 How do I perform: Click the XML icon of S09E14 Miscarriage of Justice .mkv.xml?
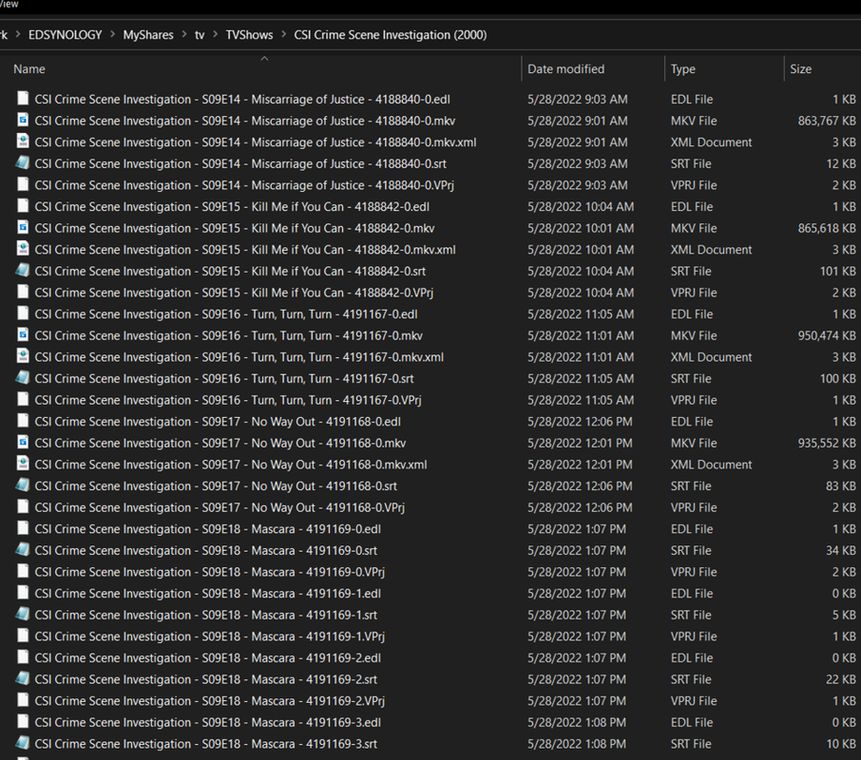(x=23, y=142)
